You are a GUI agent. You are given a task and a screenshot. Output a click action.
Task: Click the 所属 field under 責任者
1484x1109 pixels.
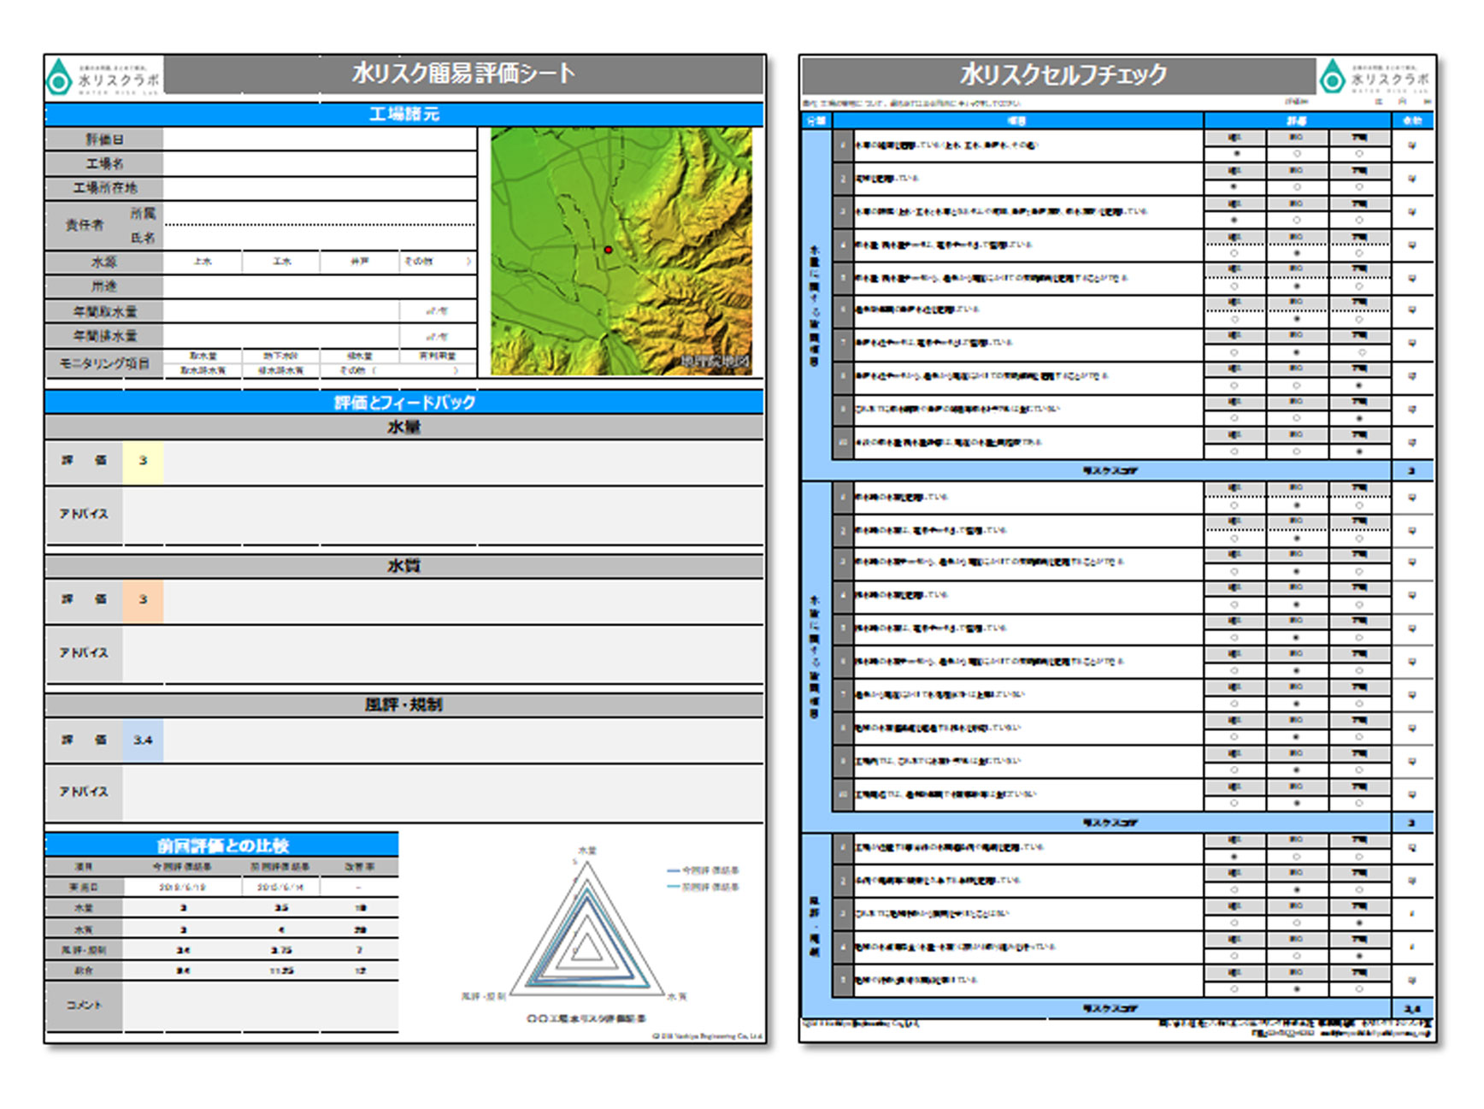(x=320, y=213)
